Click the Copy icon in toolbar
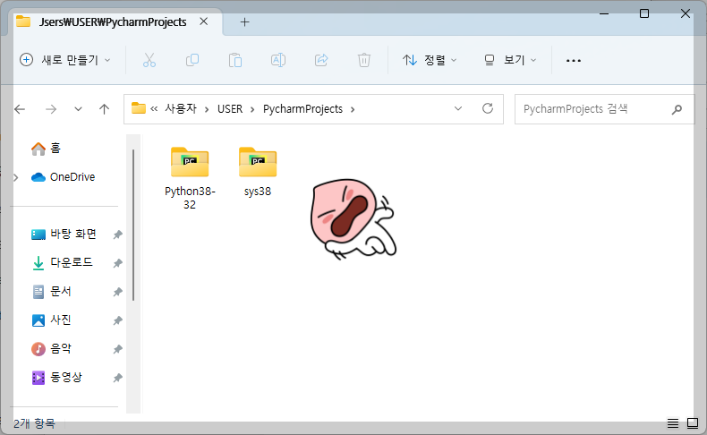Screen dimensions: 707x435 pyautogui.click(x=192, y=60)
